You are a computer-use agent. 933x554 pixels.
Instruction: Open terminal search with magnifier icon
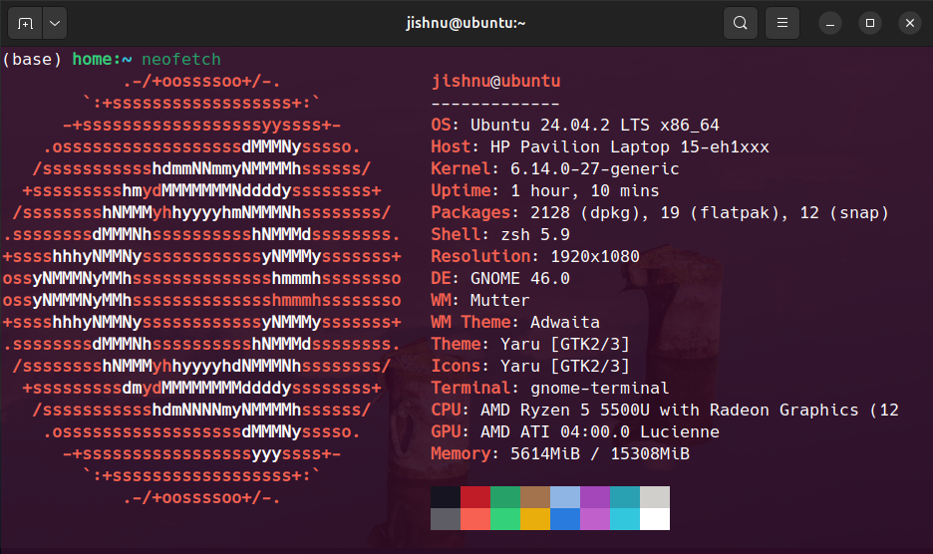point(741,23)
